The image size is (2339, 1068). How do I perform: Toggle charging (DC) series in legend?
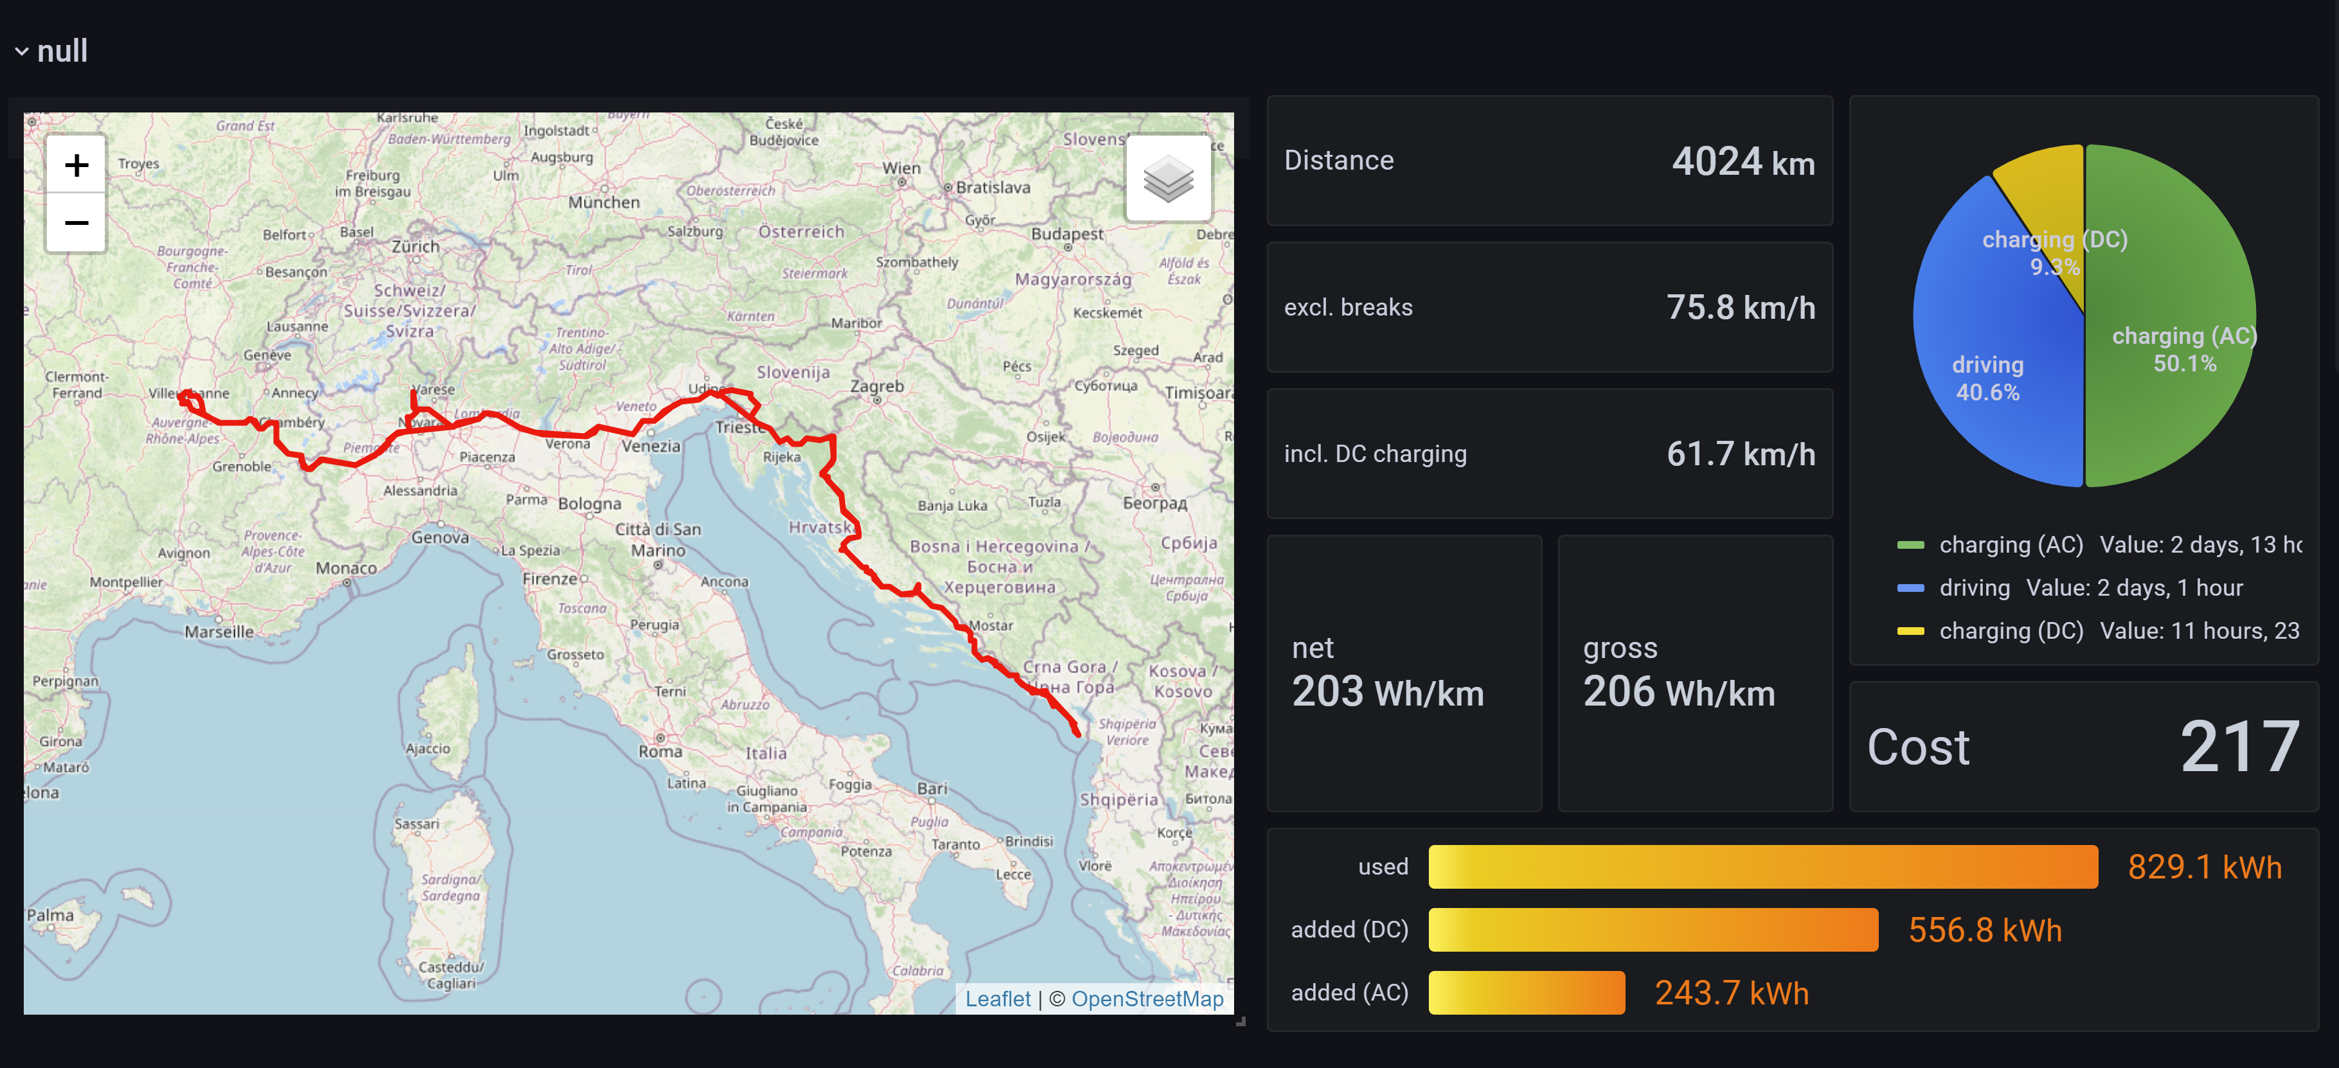point(2011,630)
